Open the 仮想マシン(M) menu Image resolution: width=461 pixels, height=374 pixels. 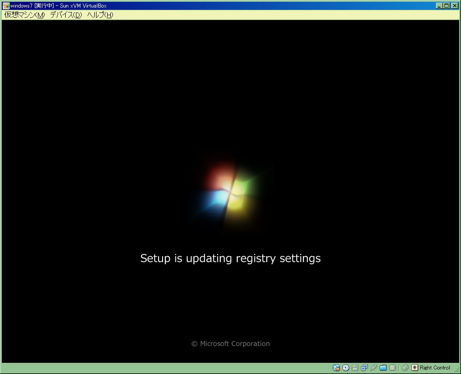(25, 15)
